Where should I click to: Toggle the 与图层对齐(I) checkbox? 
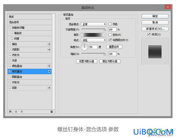coord(110,40)
